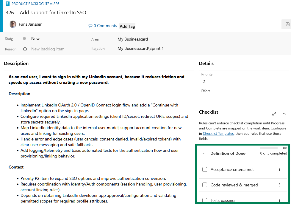Image resolution: width=291 pixels, height=204 pixels.
Task: Click the kebab icon beside Tests passing
Action: pyautogui.click(x=279, y=200)
